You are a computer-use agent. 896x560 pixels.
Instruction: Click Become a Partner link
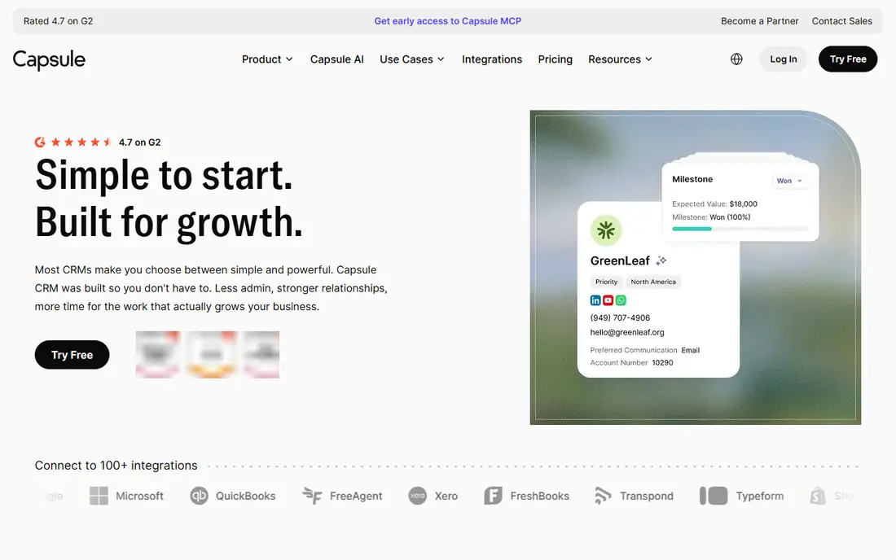pyautogui.click(x=759, y=21)
